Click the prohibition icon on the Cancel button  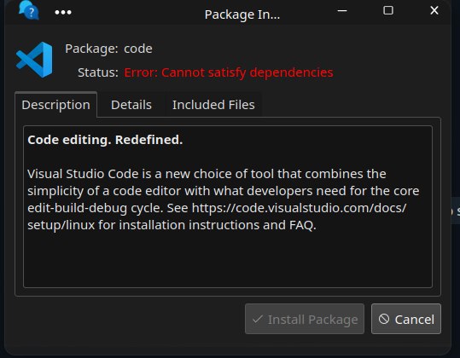coord(384,319)
